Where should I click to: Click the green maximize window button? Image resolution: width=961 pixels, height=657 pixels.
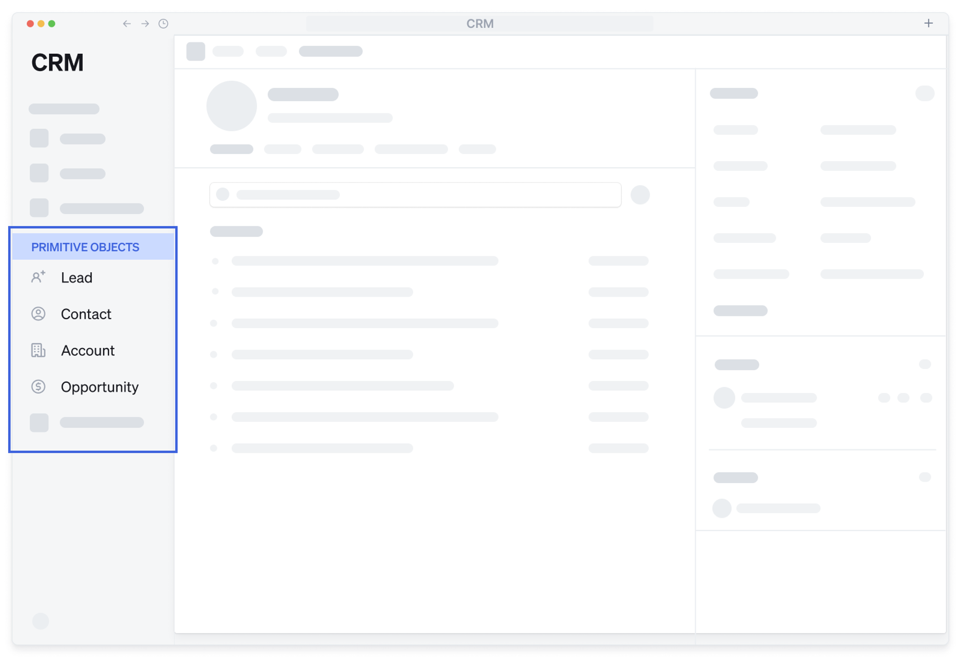[x=52, y=24]
